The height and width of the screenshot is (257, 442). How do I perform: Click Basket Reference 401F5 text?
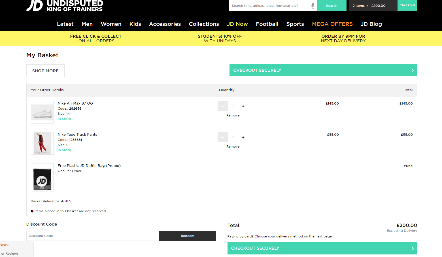click(51, 201)
